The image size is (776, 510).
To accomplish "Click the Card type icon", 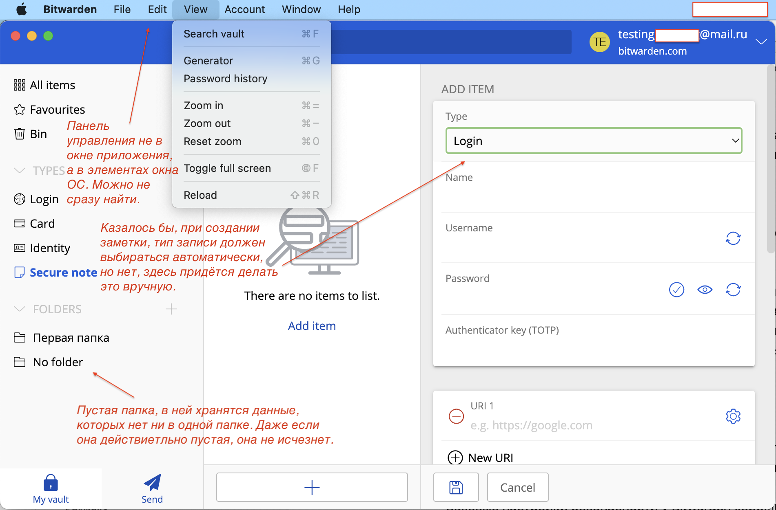I will click(19, 224).
